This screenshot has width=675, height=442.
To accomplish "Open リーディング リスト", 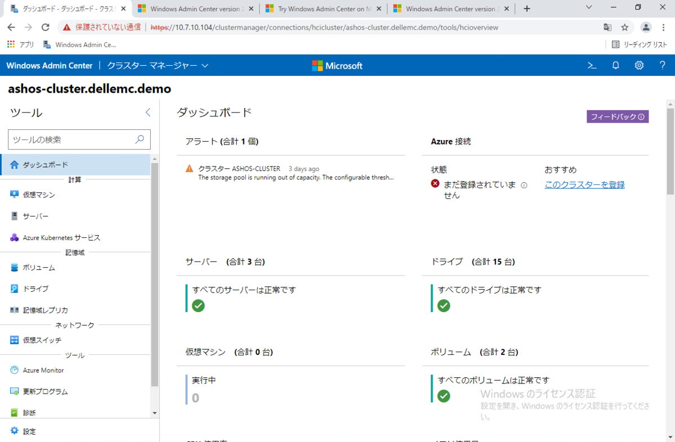I will click(x=640, y=44).
